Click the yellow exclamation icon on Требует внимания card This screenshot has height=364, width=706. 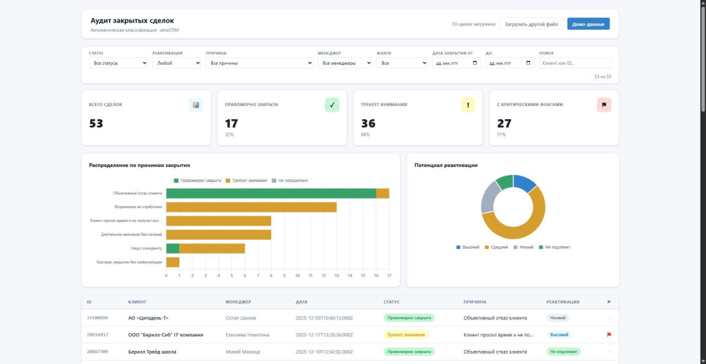tap(468, 105)
